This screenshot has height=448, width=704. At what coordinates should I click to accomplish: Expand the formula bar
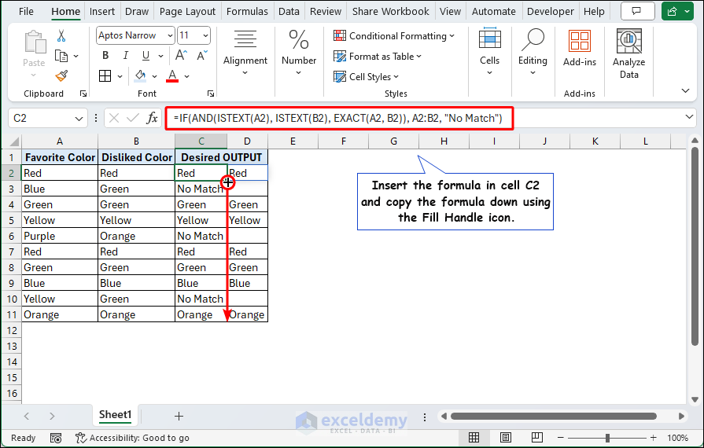click(689, 117)
